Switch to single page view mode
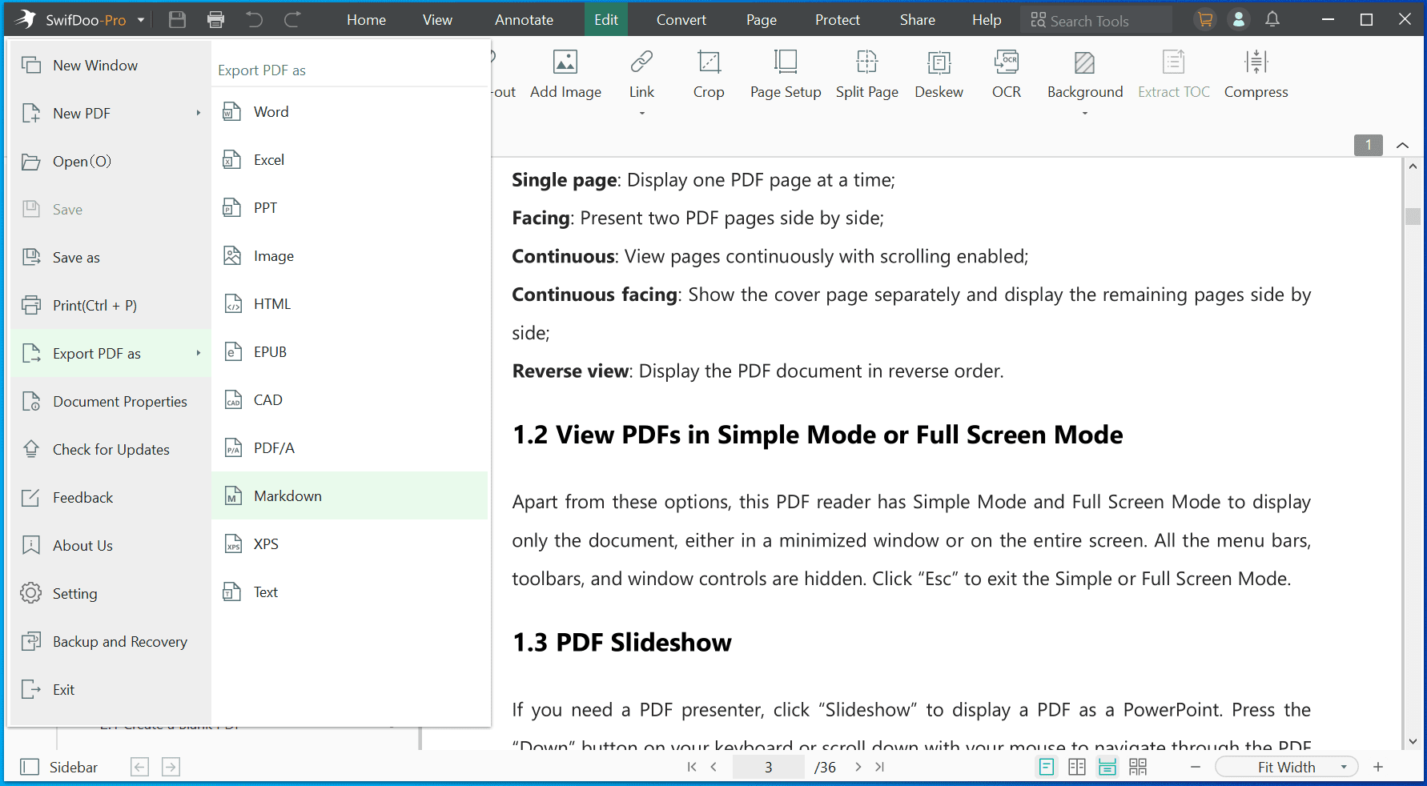 pyautogui.click(x=1047, y=767)
